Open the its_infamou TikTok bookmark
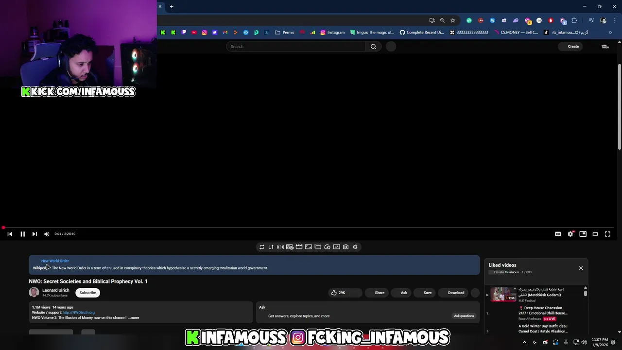This screenshot has width=622, height=350. (x=566, y=33)
